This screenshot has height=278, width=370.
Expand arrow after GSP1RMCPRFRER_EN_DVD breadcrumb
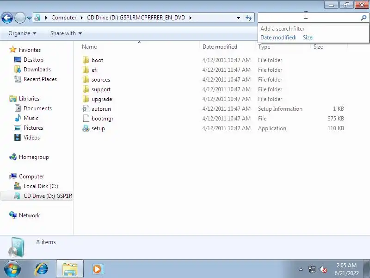click(191, 18)
